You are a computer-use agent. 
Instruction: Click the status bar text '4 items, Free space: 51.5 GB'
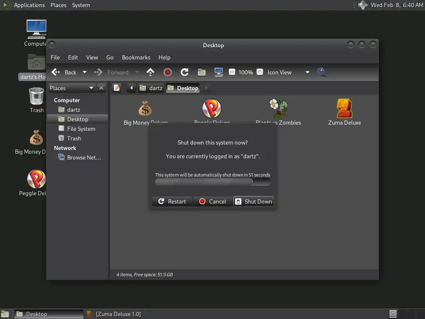point(145,275)
